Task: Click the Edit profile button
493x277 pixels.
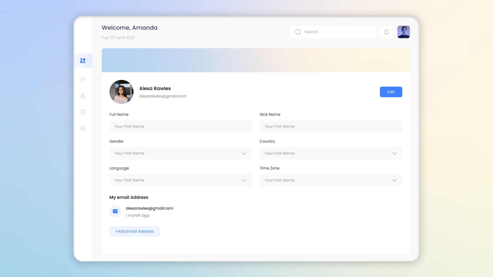Action: pyautogui.click(x=391, y=92)
